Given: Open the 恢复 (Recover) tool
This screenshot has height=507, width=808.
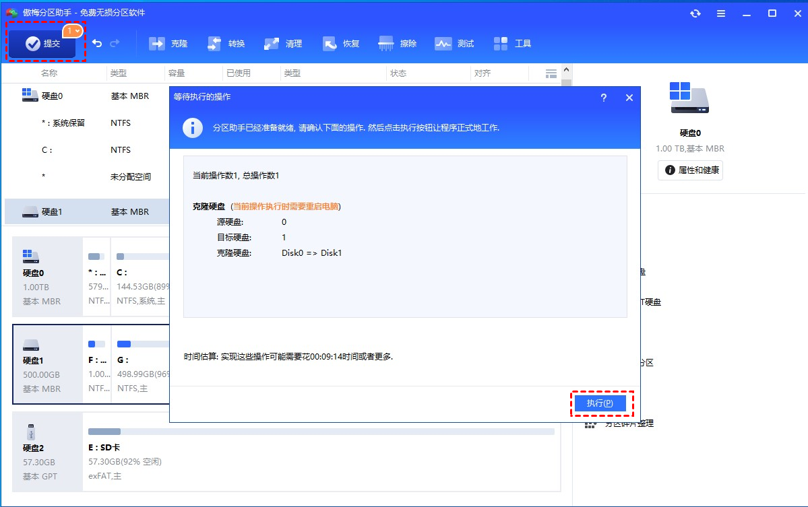Looking at the screenshot, I should (341, 43).
